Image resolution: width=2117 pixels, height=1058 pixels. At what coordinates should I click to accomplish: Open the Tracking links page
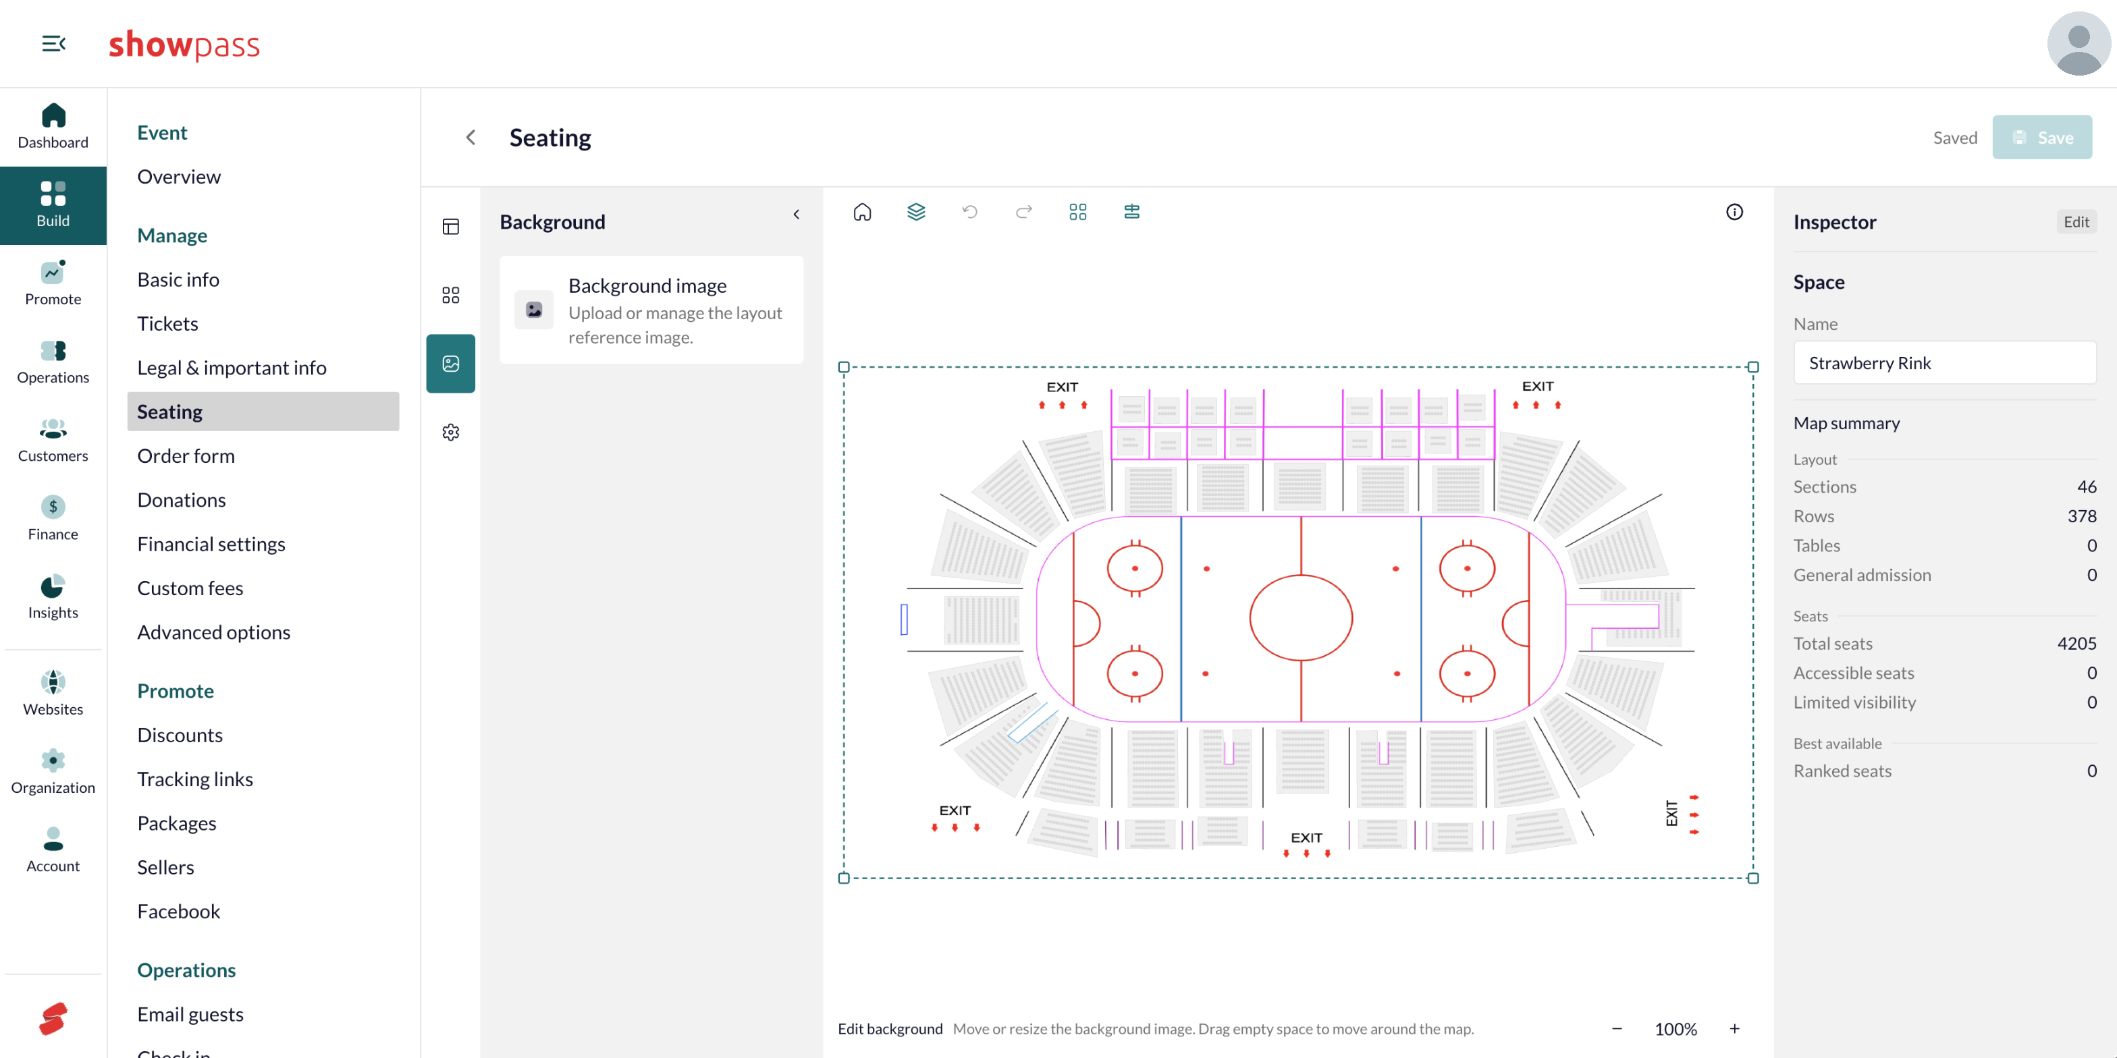[x=195, y=779]
